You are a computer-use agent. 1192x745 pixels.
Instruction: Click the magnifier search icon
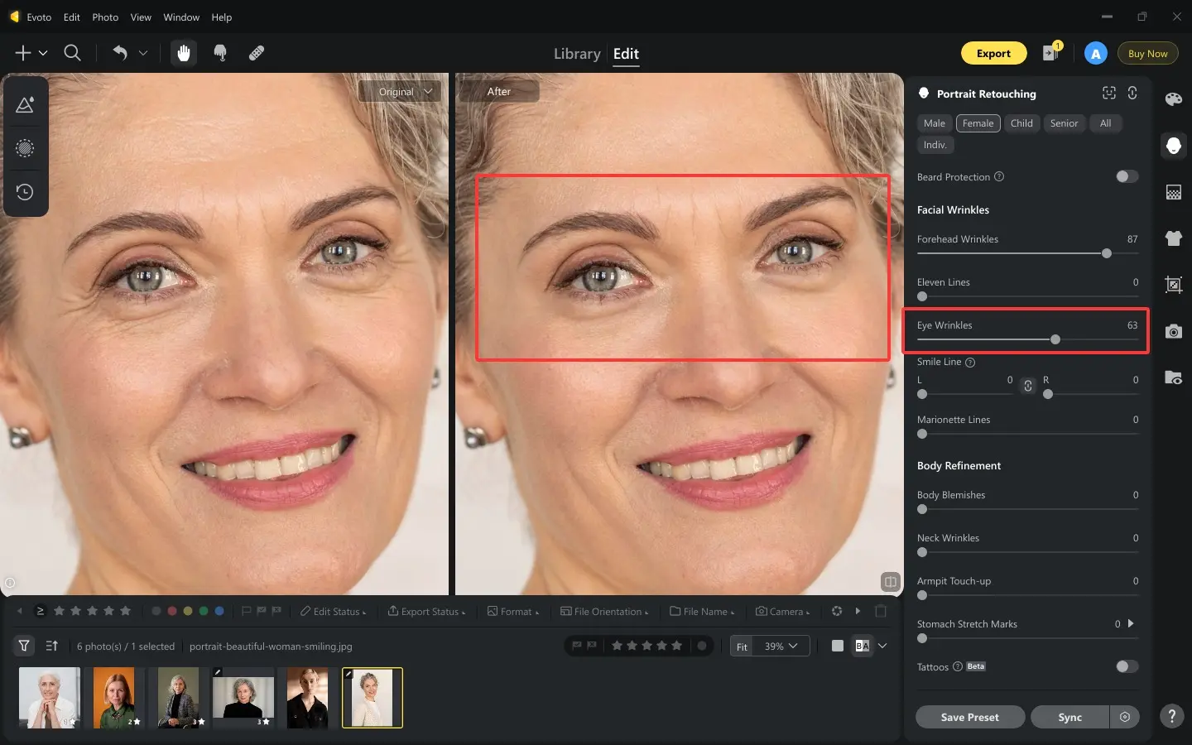click(73, 53)
